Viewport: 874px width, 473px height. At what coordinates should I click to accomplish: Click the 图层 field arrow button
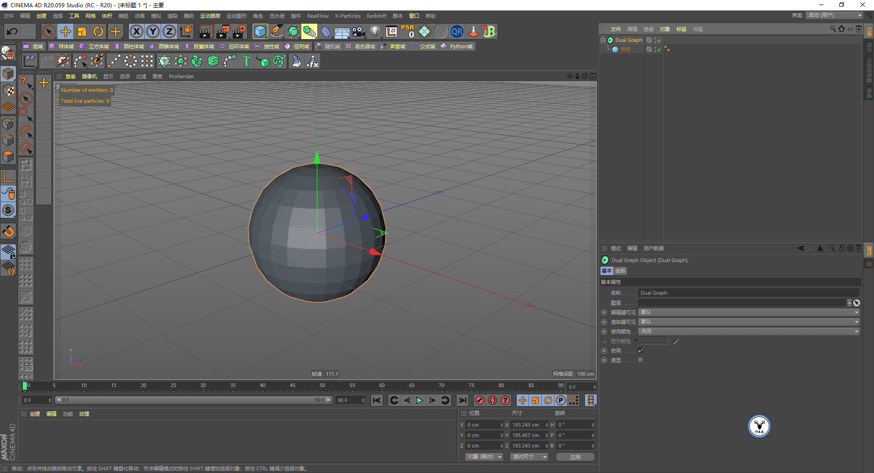[x=849, y=303]
